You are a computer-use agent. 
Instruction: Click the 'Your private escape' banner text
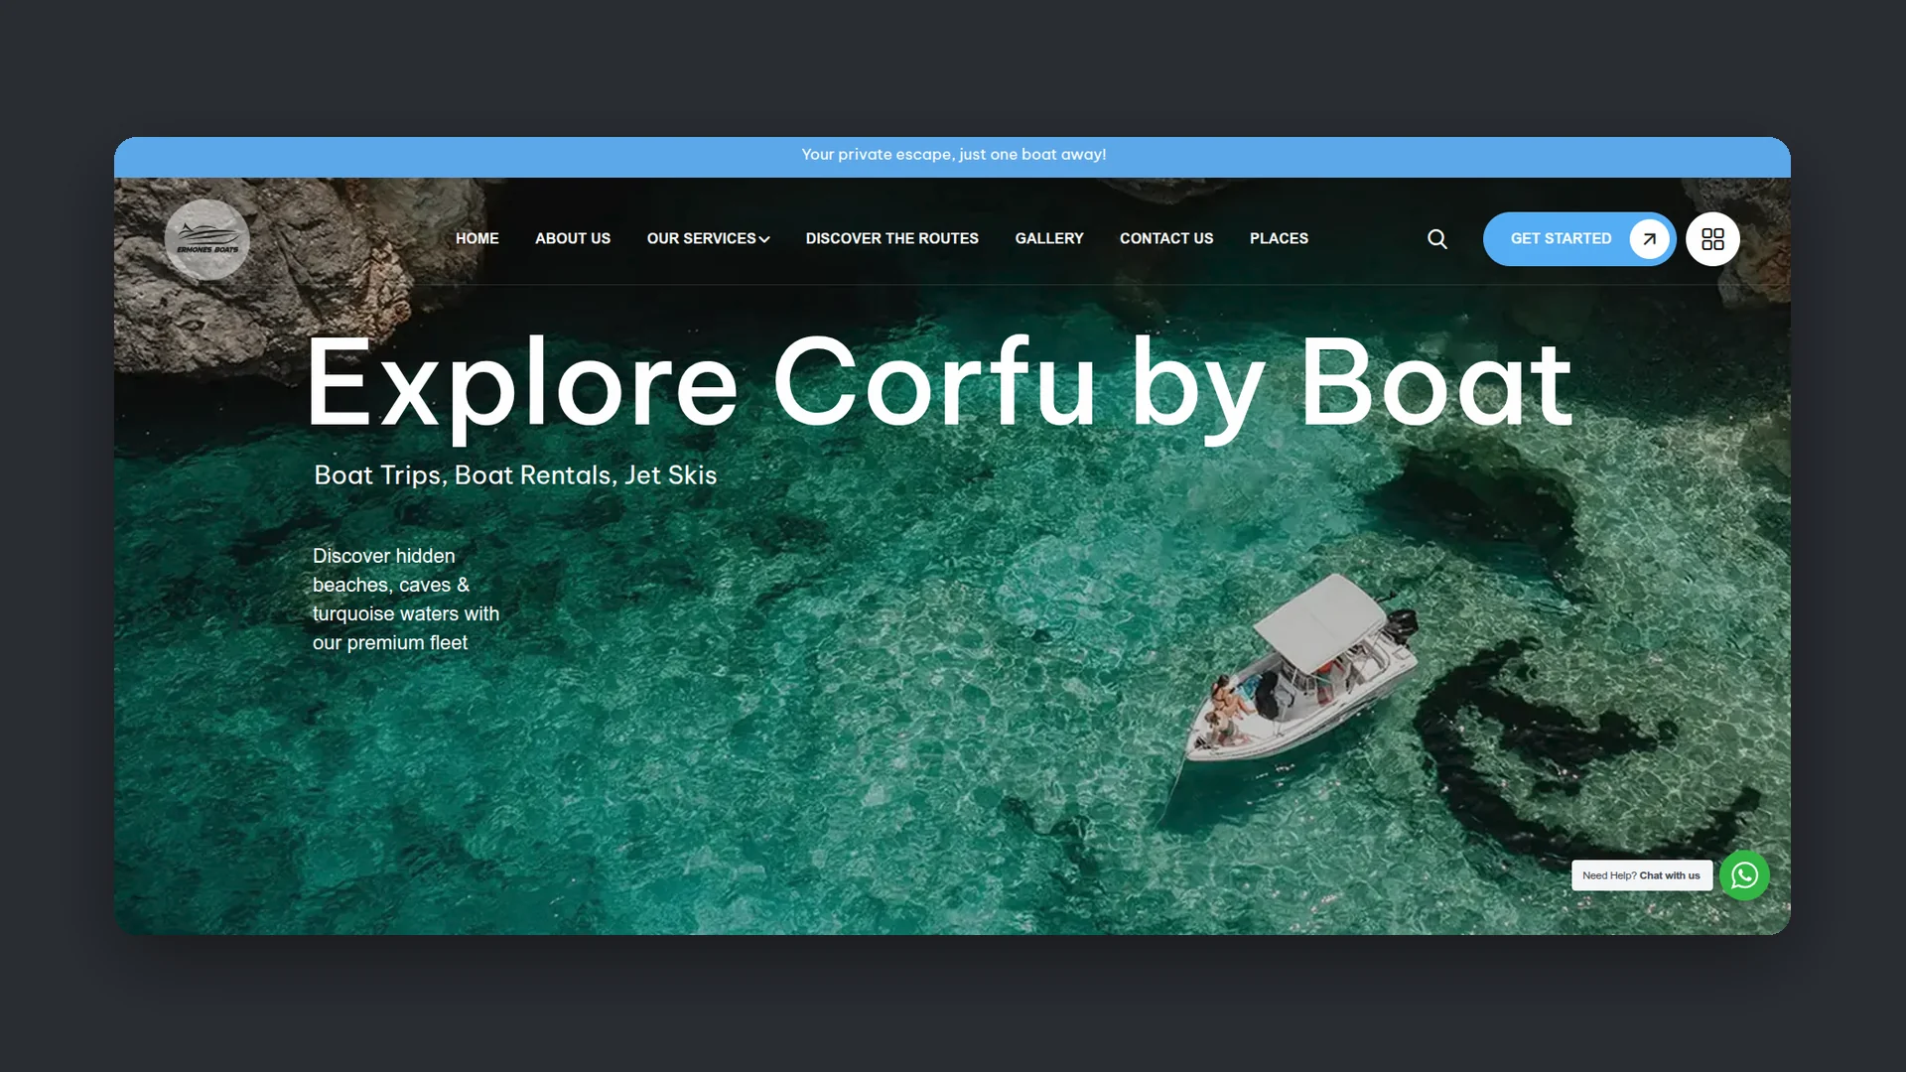tap(954, 155)
